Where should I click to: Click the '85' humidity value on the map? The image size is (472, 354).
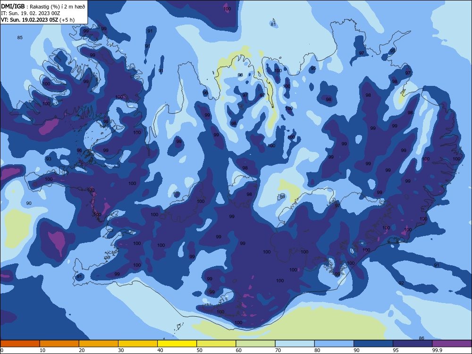20,38
